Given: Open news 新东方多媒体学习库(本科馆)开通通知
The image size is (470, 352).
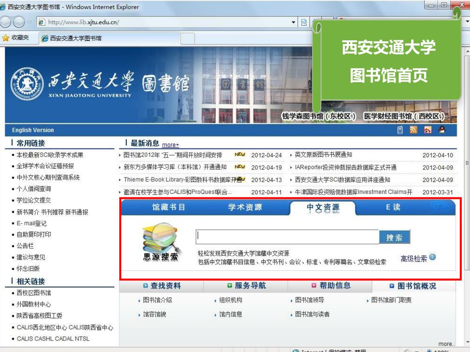Looking at the screenshot, I should pyautogui.click(x=175, y=167).
